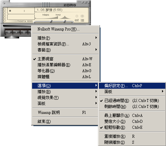
Task: Click the Winamp system menu icon at top-left
Action: 4,2
